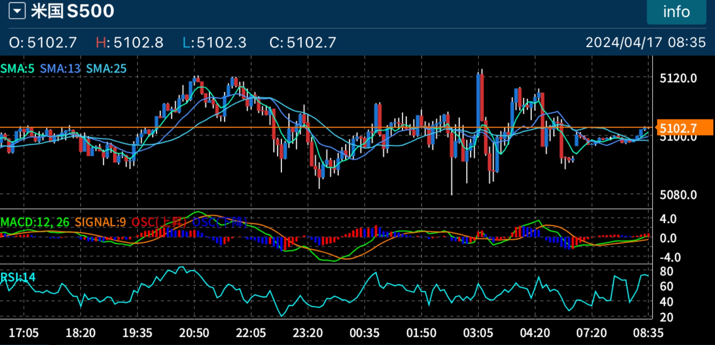Screen dimensions: 715x345
Task: Select the SMA:5 indicator label
Action: [17, 69]
